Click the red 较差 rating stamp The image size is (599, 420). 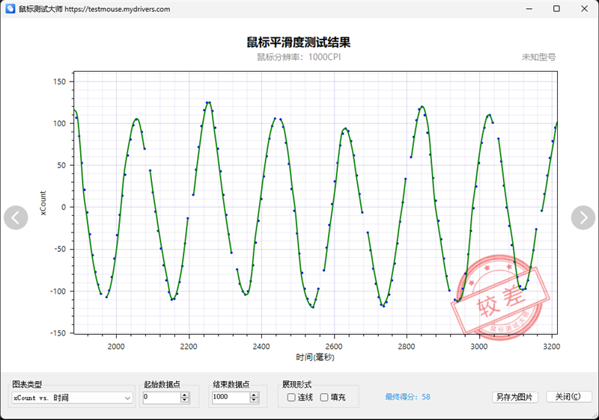tap(499, 297)
